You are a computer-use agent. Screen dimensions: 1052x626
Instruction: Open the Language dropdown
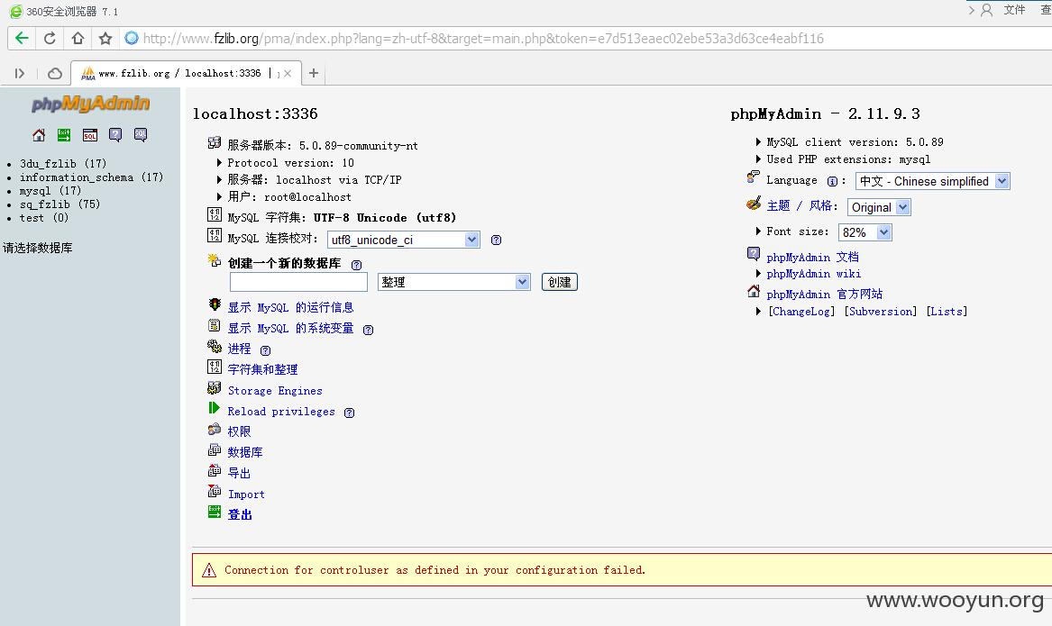(x=933, y=181)
